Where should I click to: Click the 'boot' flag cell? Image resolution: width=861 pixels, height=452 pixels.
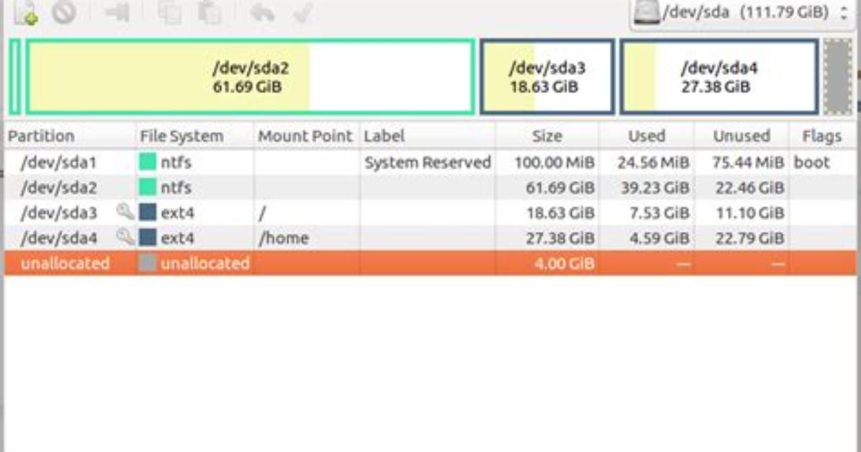pyautogui.click(x=811, y=163)
